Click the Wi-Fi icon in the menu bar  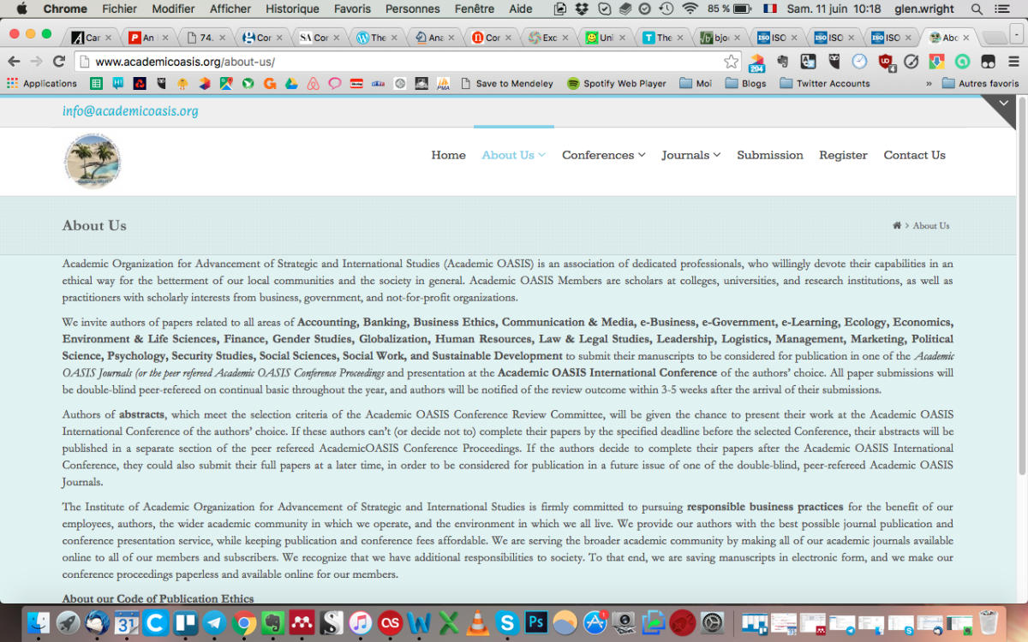(690, 9)
